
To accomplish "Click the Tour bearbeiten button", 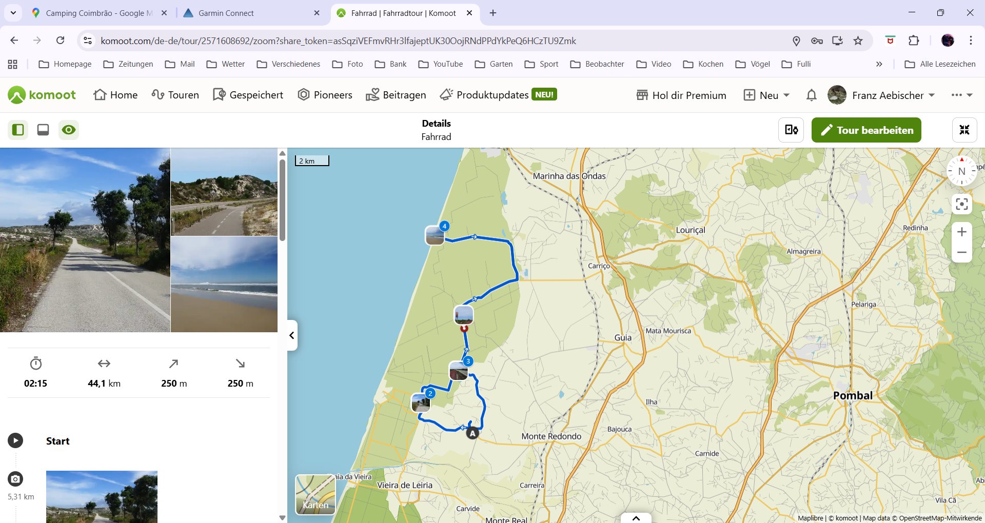I will click(x=866, y=130).
